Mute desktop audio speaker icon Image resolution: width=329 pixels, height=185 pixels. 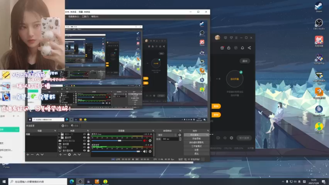click(x=145, y=151)
